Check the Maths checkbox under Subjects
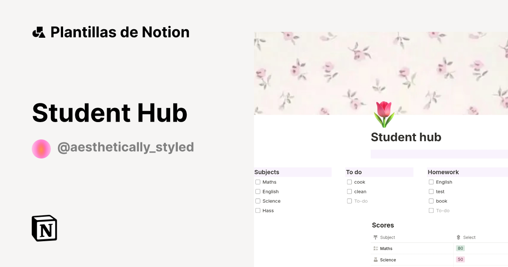The width and height of the screenshot is (508, 267). point(257,181)
